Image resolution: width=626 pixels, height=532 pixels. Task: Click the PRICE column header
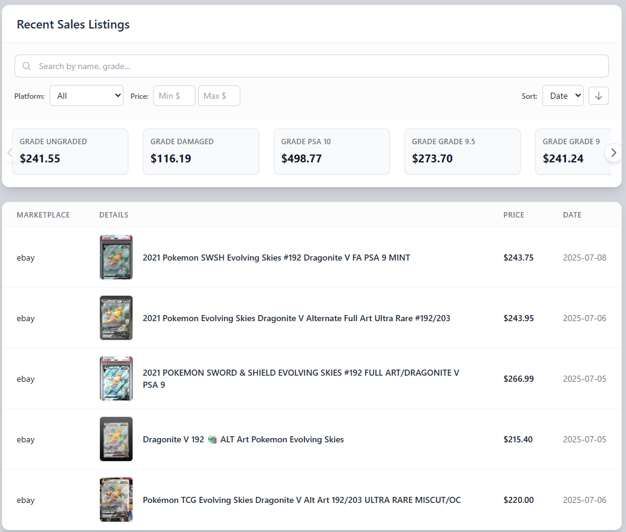[x=514, y=215]
